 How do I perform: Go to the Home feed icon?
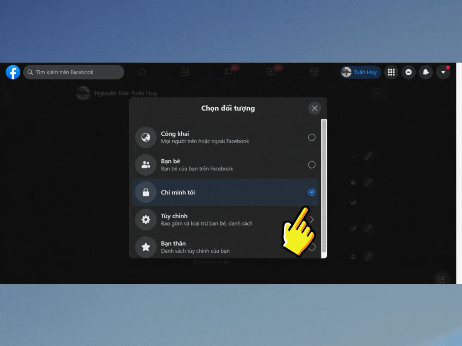pyautogui.click(x=142, y=72)
